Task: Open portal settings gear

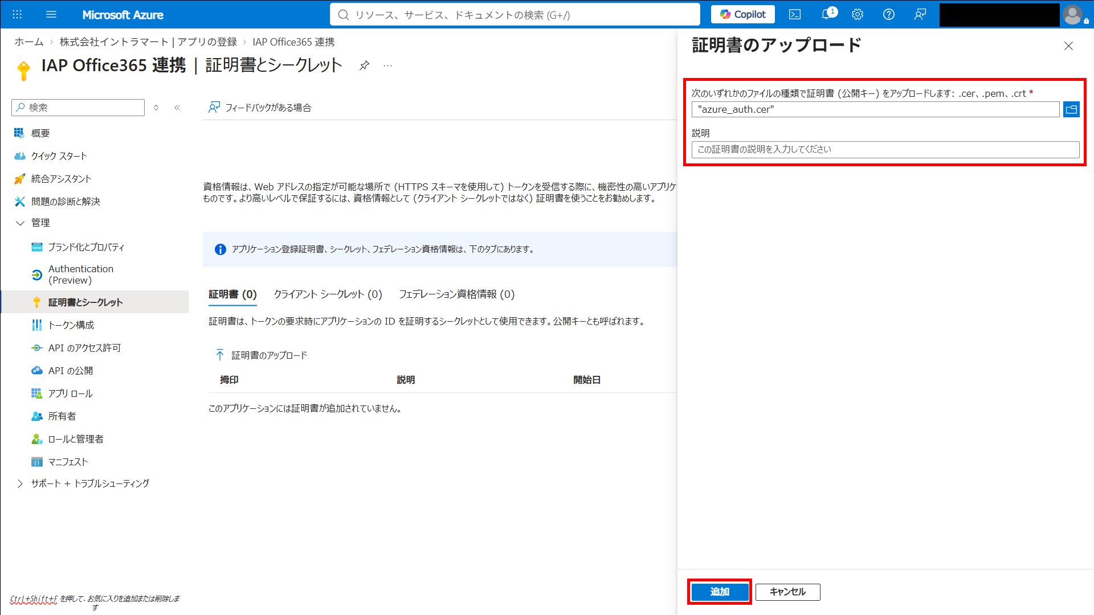Action: (x=858, y=14)
